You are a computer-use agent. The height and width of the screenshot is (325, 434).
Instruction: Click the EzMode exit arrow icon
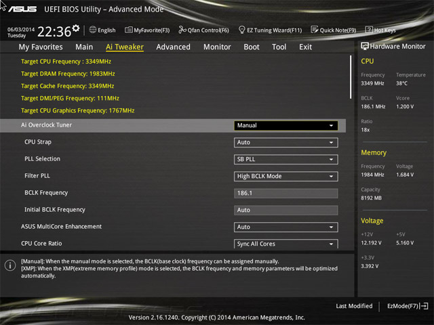coord(424,306)
